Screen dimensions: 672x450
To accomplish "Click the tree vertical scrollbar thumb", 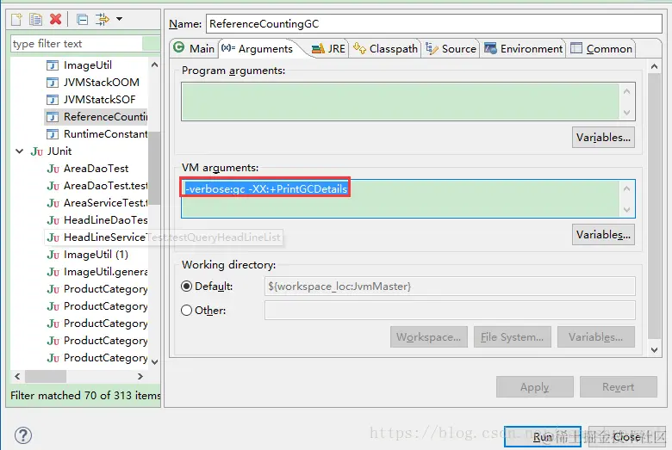I will pyautogui.click(x=154, y=169).
